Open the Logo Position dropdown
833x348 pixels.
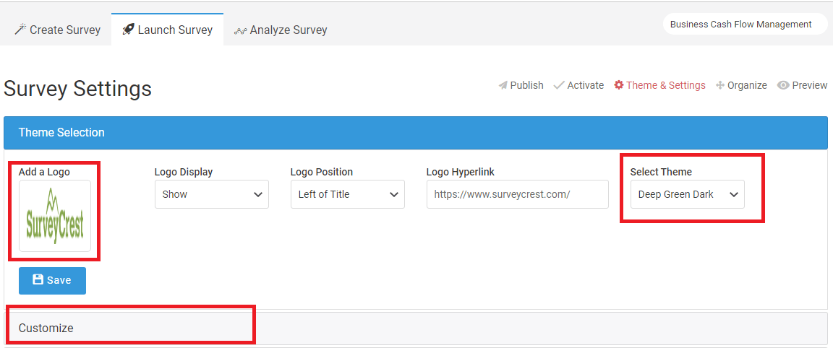pos(347,194)
